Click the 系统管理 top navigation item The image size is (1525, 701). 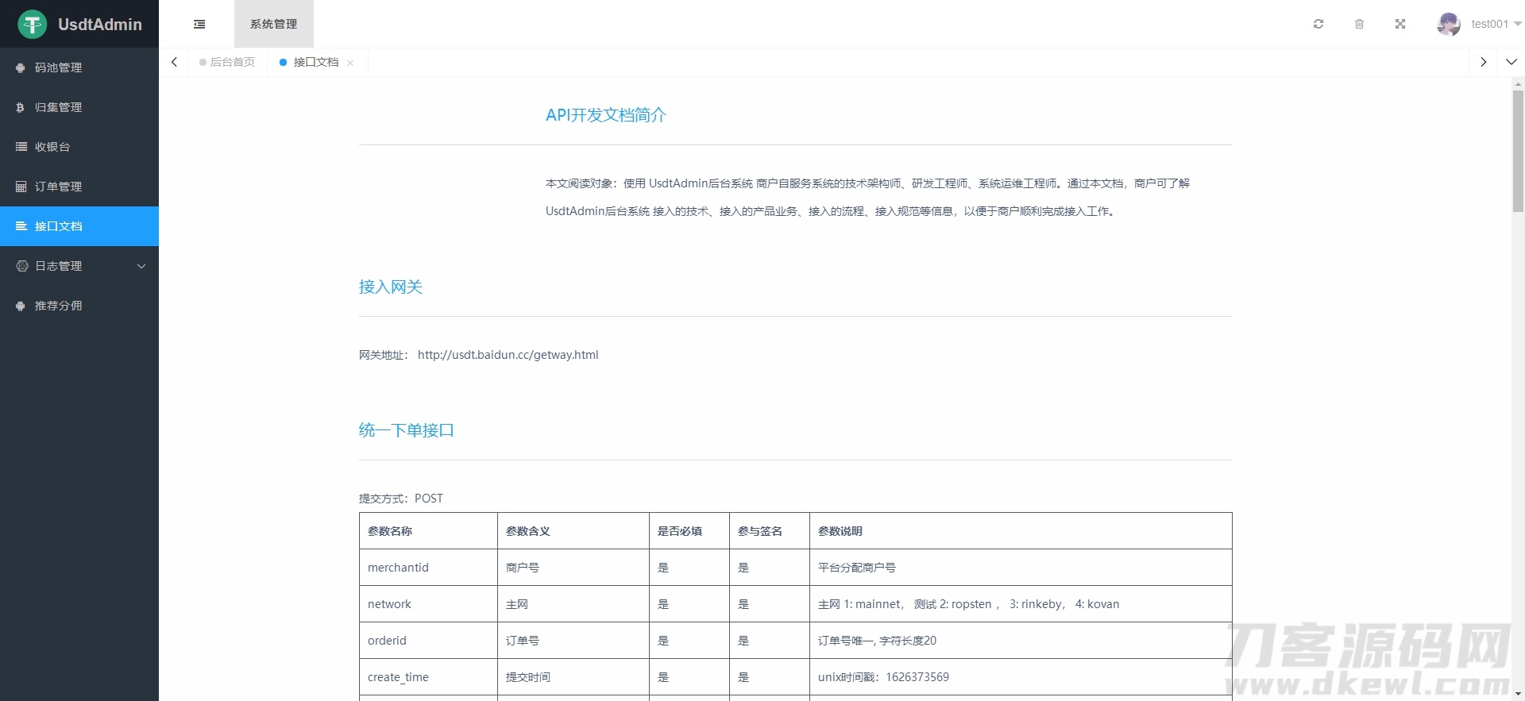pos(273,25)
